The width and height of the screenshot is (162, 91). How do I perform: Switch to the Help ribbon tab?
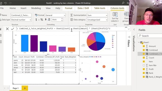click(x=58, y=8)
